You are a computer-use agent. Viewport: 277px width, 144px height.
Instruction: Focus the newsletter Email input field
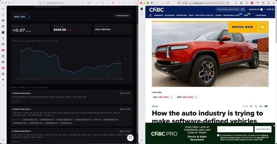coord(235,129)
